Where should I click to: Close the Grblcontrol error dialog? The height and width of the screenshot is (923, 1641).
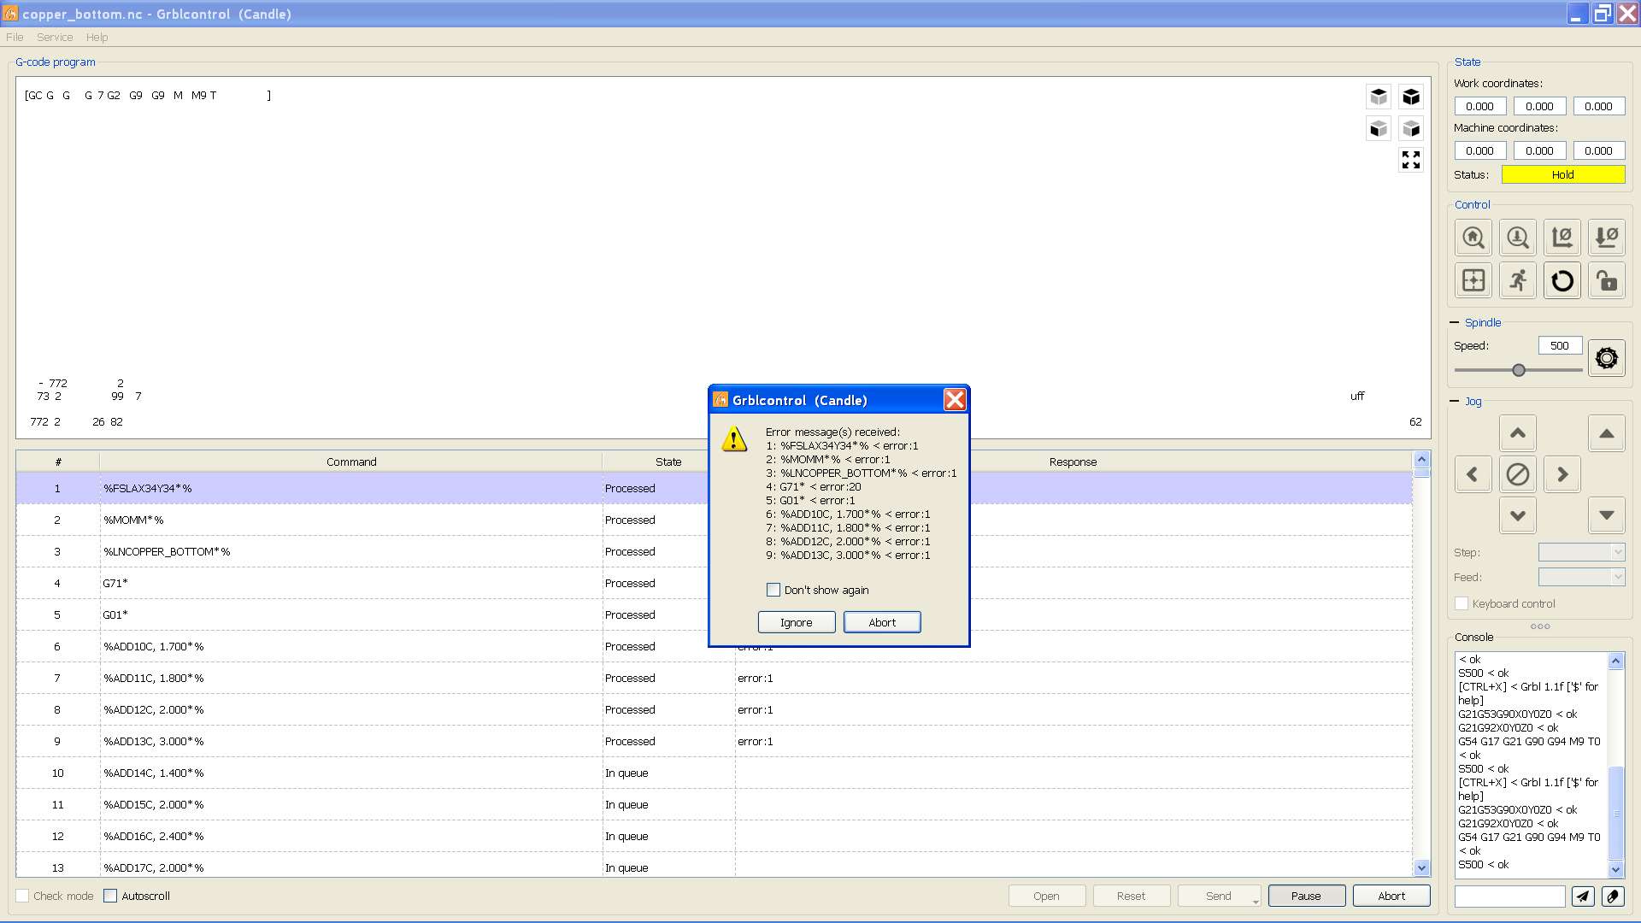point(955,399)
